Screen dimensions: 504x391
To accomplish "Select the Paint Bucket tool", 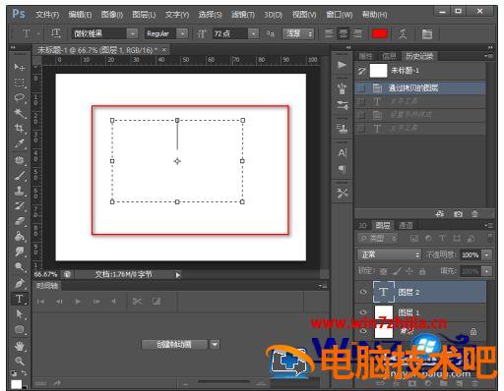I will click(x=19, y=237).
